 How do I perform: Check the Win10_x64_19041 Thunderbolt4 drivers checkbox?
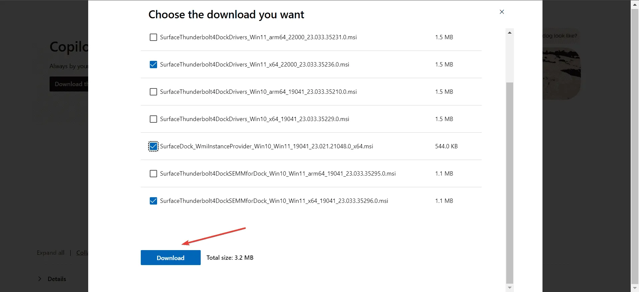(x=153, y=119)
